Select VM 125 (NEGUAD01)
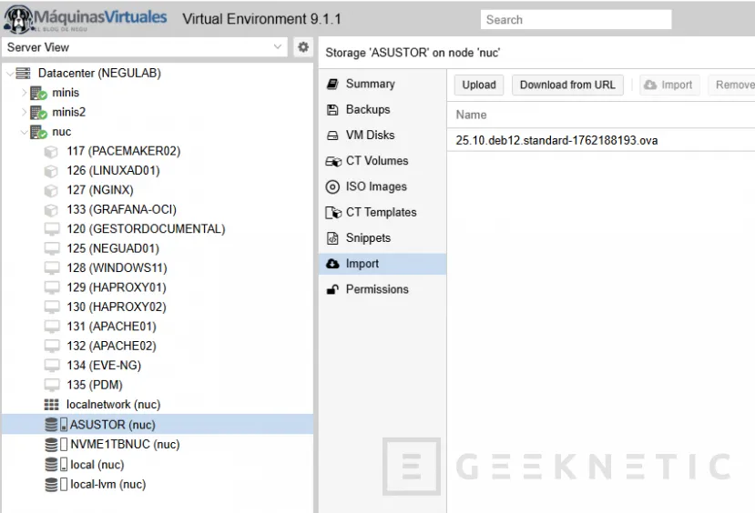Viewport: 755px width, 513px height. (158, 248)
